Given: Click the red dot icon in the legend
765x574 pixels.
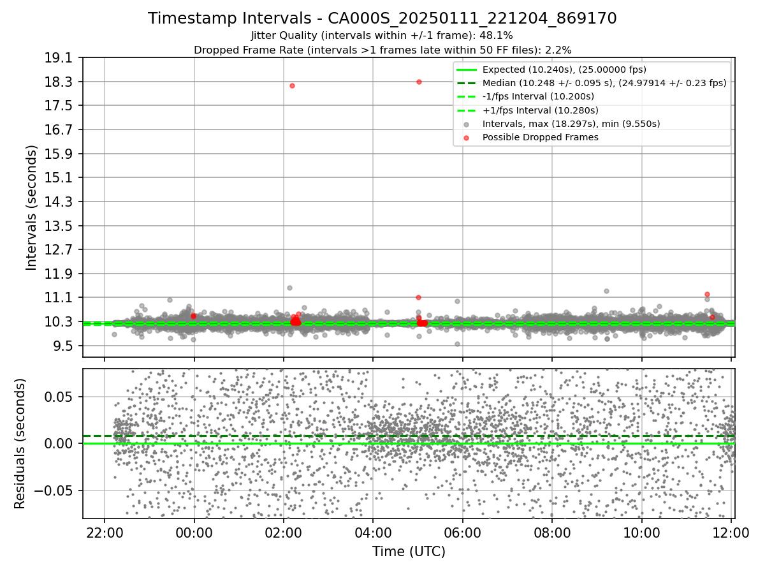Looking at the screenshot, I should 467,138.
